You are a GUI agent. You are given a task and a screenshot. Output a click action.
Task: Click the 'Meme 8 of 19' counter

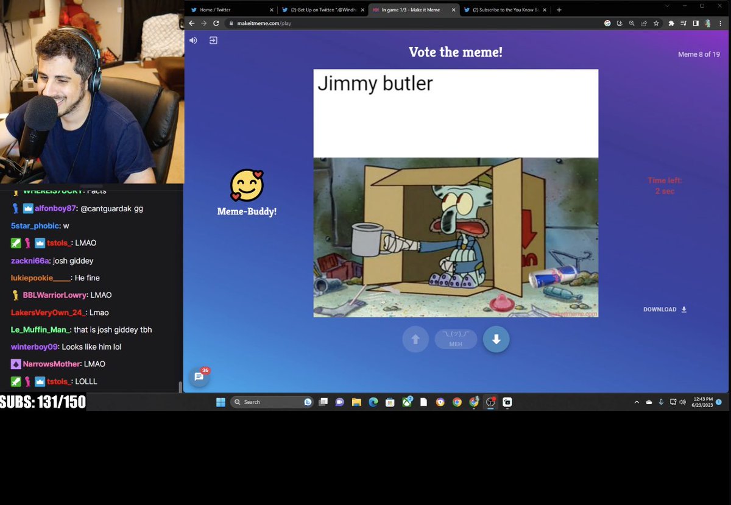(699, 54)
